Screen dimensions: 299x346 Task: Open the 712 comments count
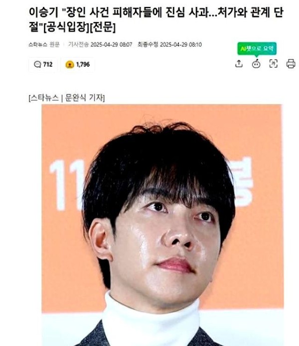tap(48, 65)
